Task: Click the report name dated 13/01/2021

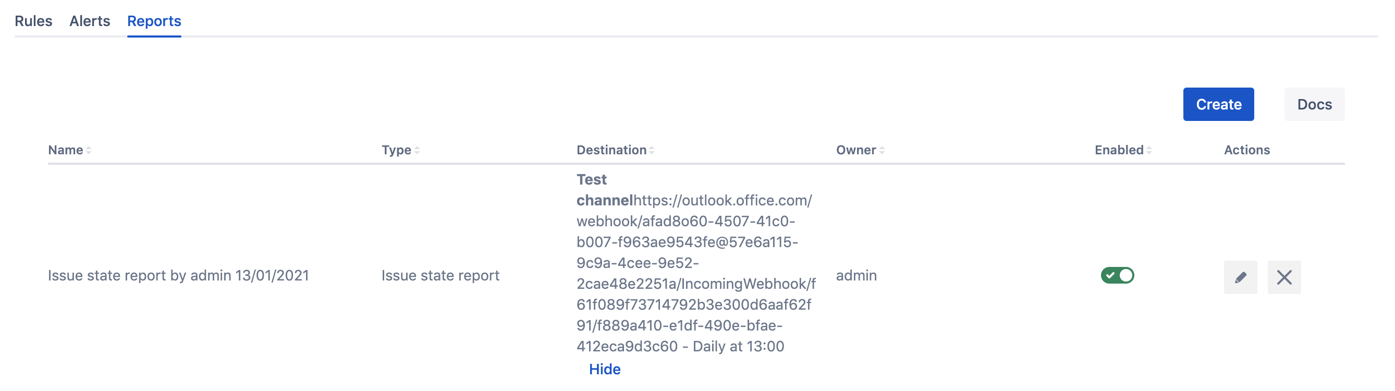Action: 178,276
